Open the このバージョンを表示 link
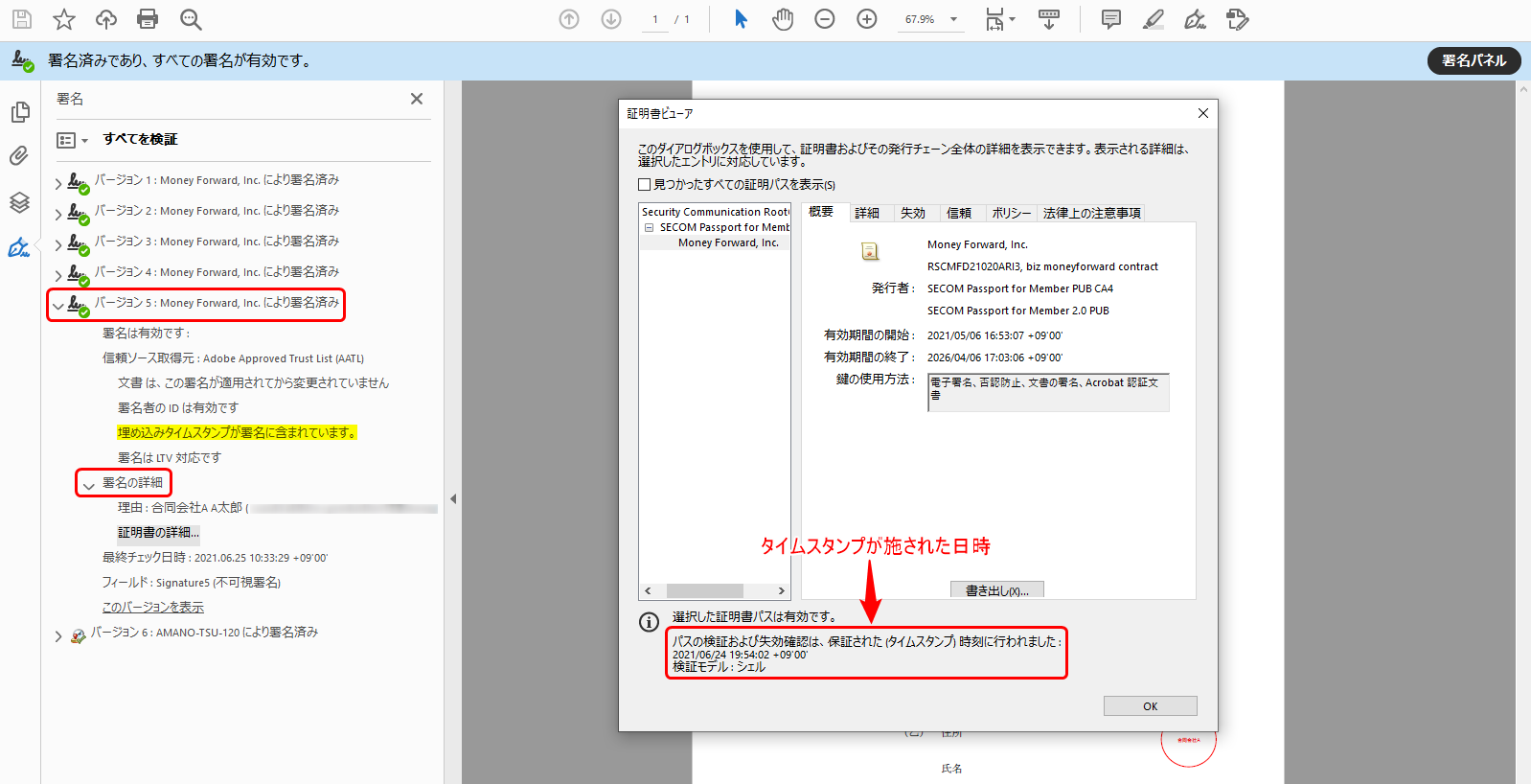Viewport: 1531px width, 784px height. tap(153, 607)
